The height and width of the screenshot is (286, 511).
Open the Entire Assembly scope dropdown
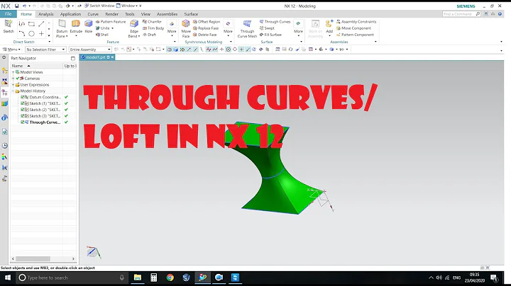[x=90, y=50]
